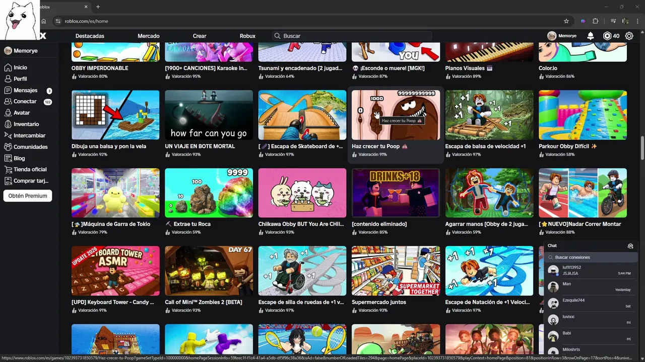This screenshot has height=362, width=645.
Task: Close the Roblox browser tab
Action: [x=86, y=7]
